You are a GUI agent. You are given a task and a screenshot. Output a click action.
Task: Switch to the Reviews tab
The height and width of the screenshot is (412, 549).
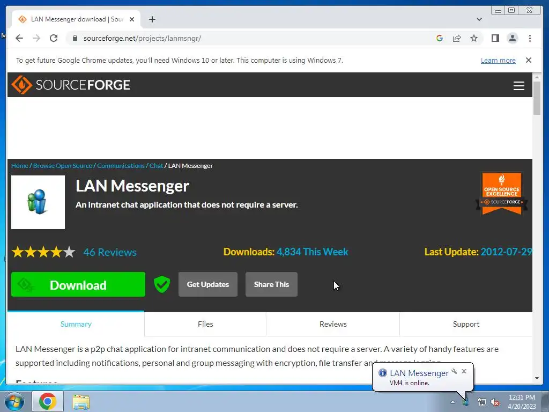tap(333, 324)
